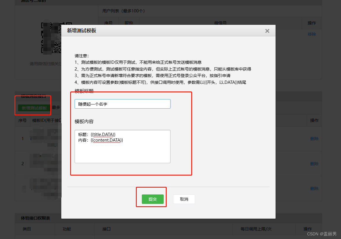
Task: Click the 功能 column header
Action: click(67, 229)
